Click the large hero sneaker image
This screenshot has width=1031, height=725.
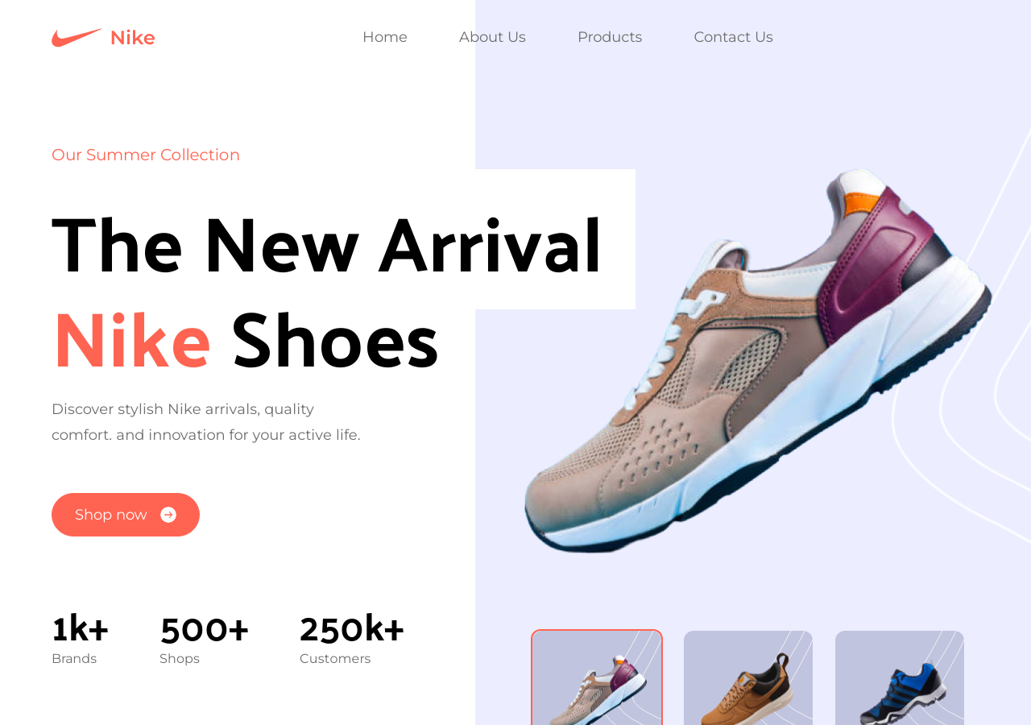(x=757, y=360)
